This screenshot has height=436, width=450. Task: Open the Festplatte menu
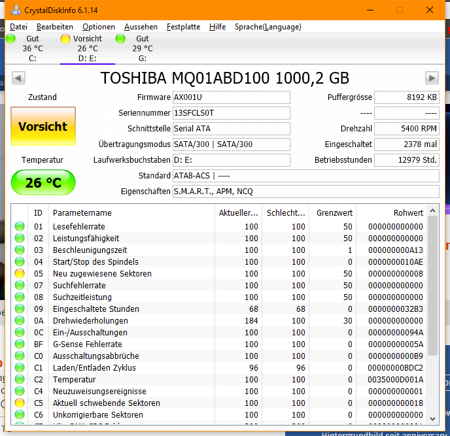(184, 27)
